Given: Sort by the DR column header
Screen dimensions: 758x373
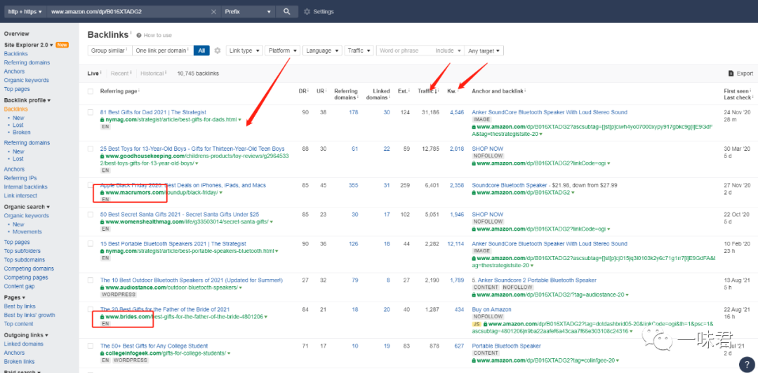Looking at the screenshot, I should (303, 91).
